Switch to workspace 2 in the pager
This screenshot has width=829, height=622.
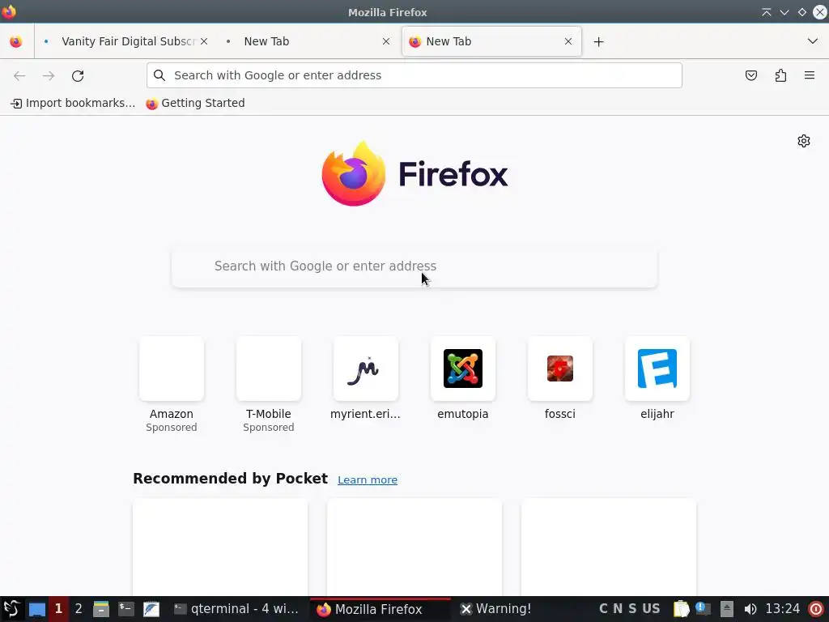[79, 609]
